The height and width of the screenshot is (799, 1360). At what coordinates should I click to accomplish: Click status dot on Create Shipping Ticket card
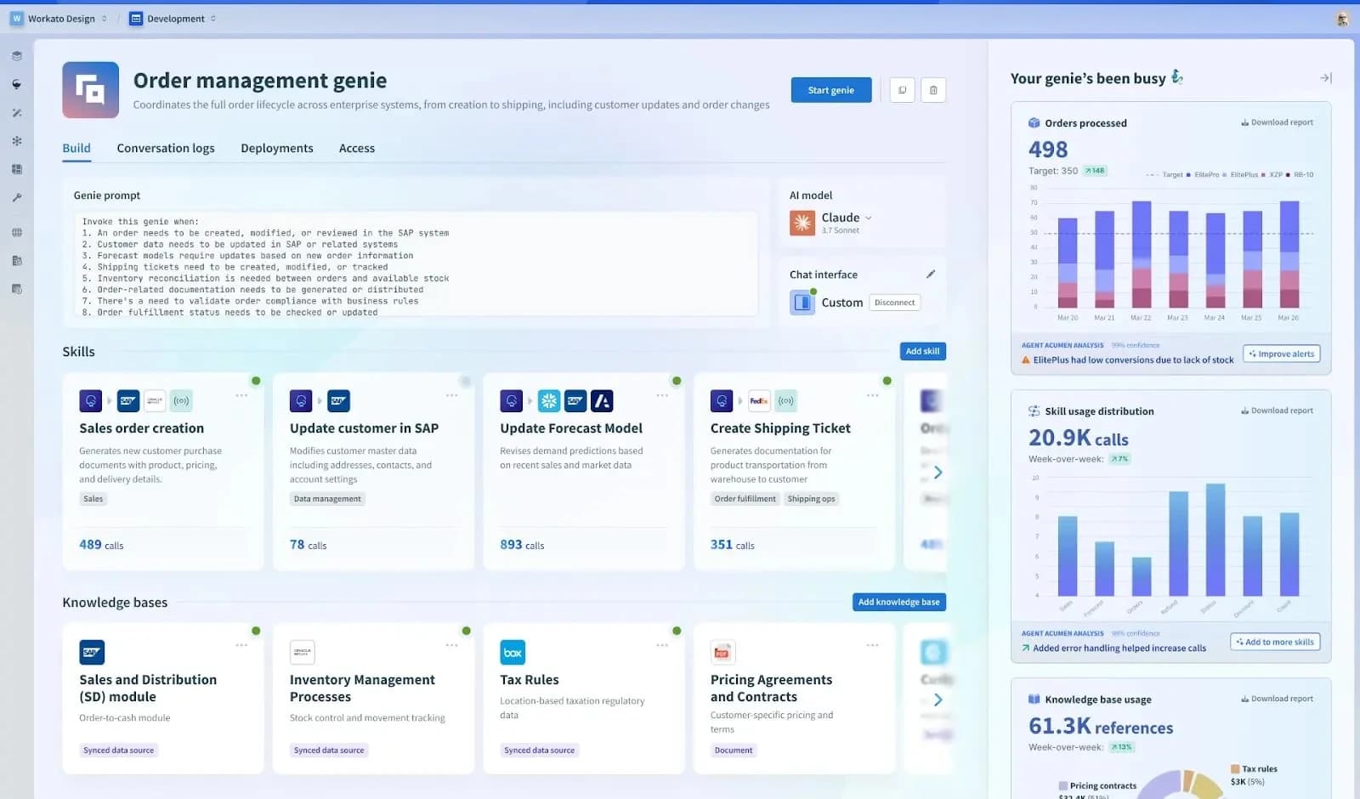coord(887,381)
